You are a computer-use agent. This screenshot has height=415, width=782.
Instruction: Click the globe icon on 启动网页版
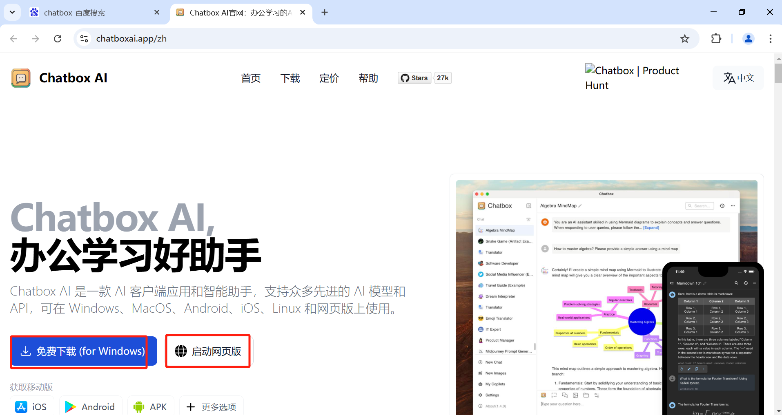coord(181,351)
